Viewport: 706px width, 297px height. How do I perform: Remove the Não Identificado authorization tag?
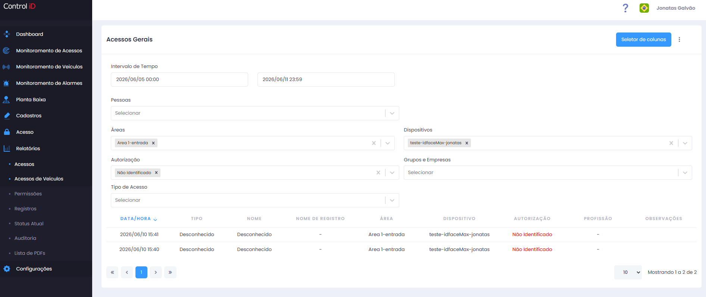tap(156, 173)
